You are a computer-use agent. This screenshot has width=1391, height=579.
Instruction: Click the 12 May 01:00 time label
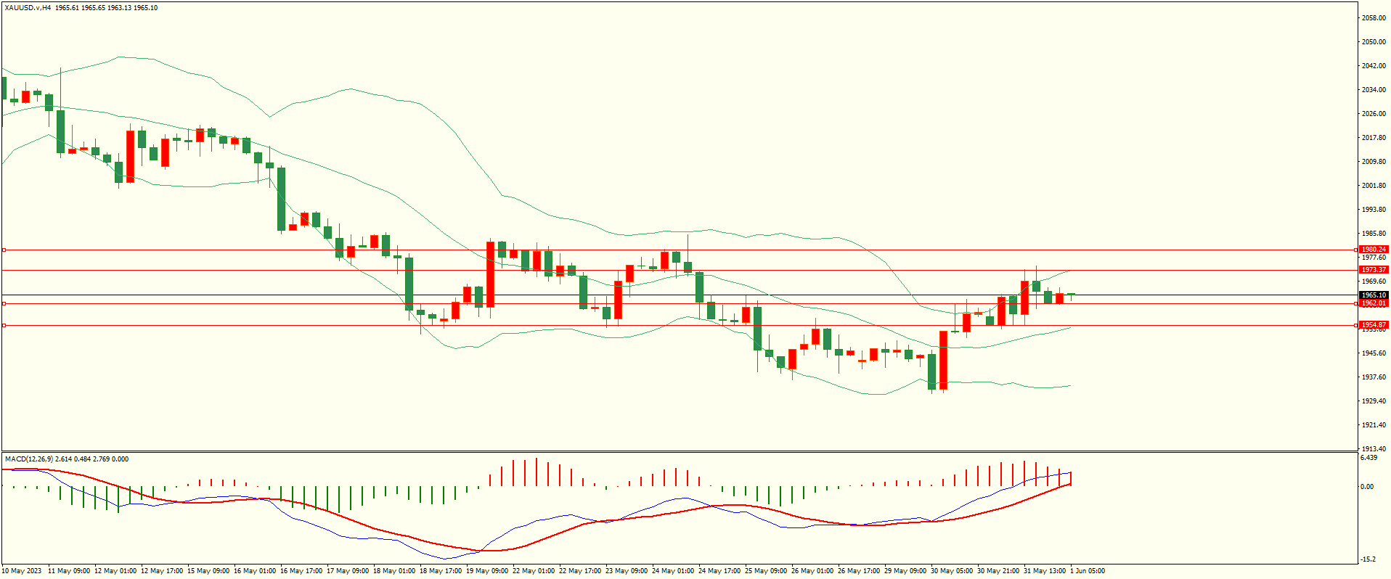(115, 571)
